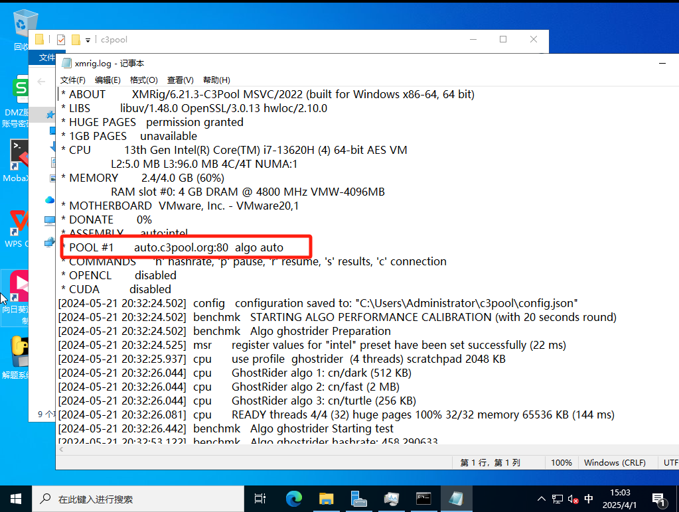This screenshot has width=679, height=512.
Task: Click the HUGE PAGES permission granted line
Action: tap(152, 122)
